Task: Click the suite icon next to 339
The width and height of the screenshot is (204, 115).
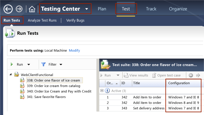Action: 22,86
